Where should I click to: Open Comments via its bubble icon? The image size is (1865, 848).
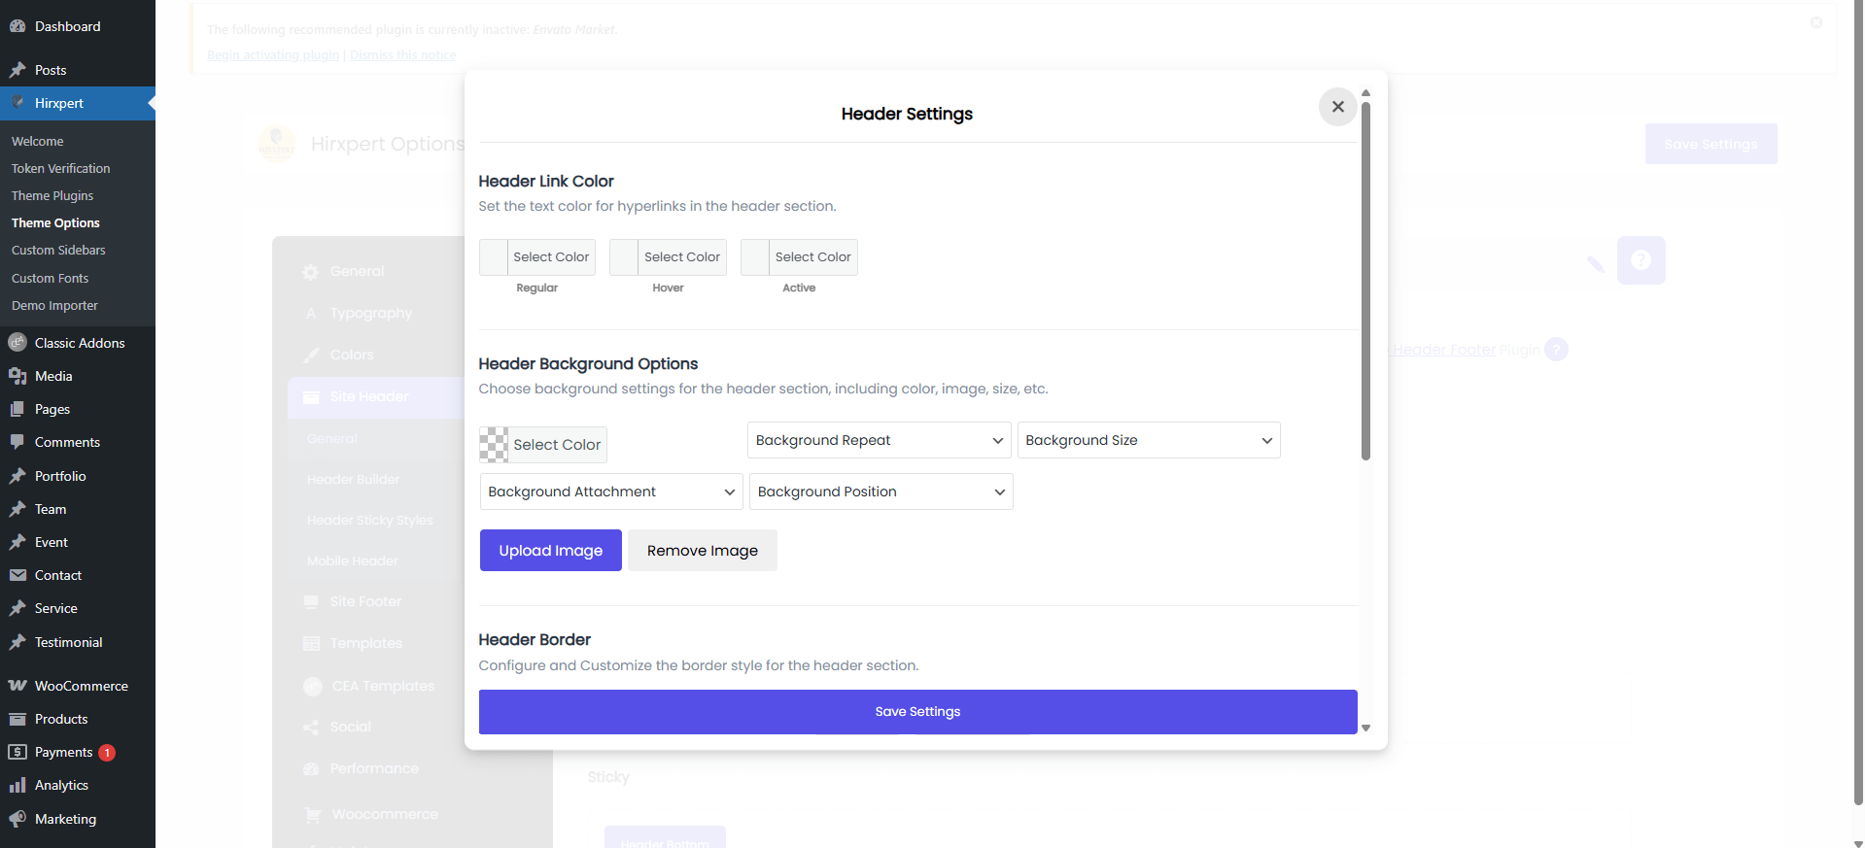17,442
